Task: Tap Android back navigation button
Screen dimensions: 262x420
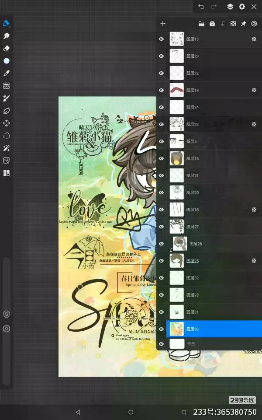Action: pos(78,412)
